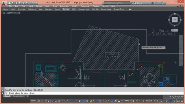Click the Save icon in Quick Access toolbar
This screenshot has width=185, height=104.
tap(16, 3)
